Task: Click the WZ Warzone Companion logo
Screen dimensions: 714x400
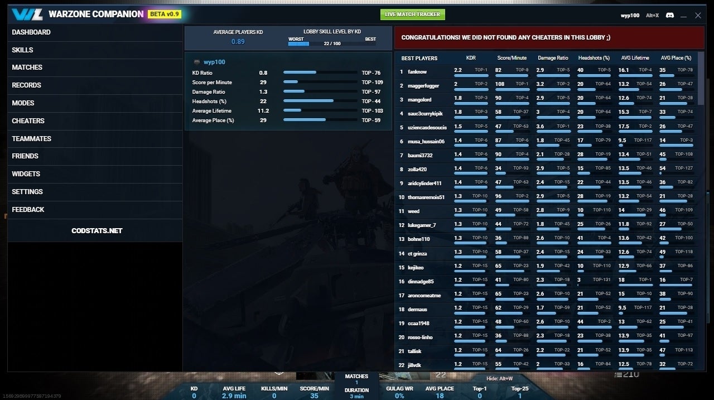Action: tap(28, 15)
